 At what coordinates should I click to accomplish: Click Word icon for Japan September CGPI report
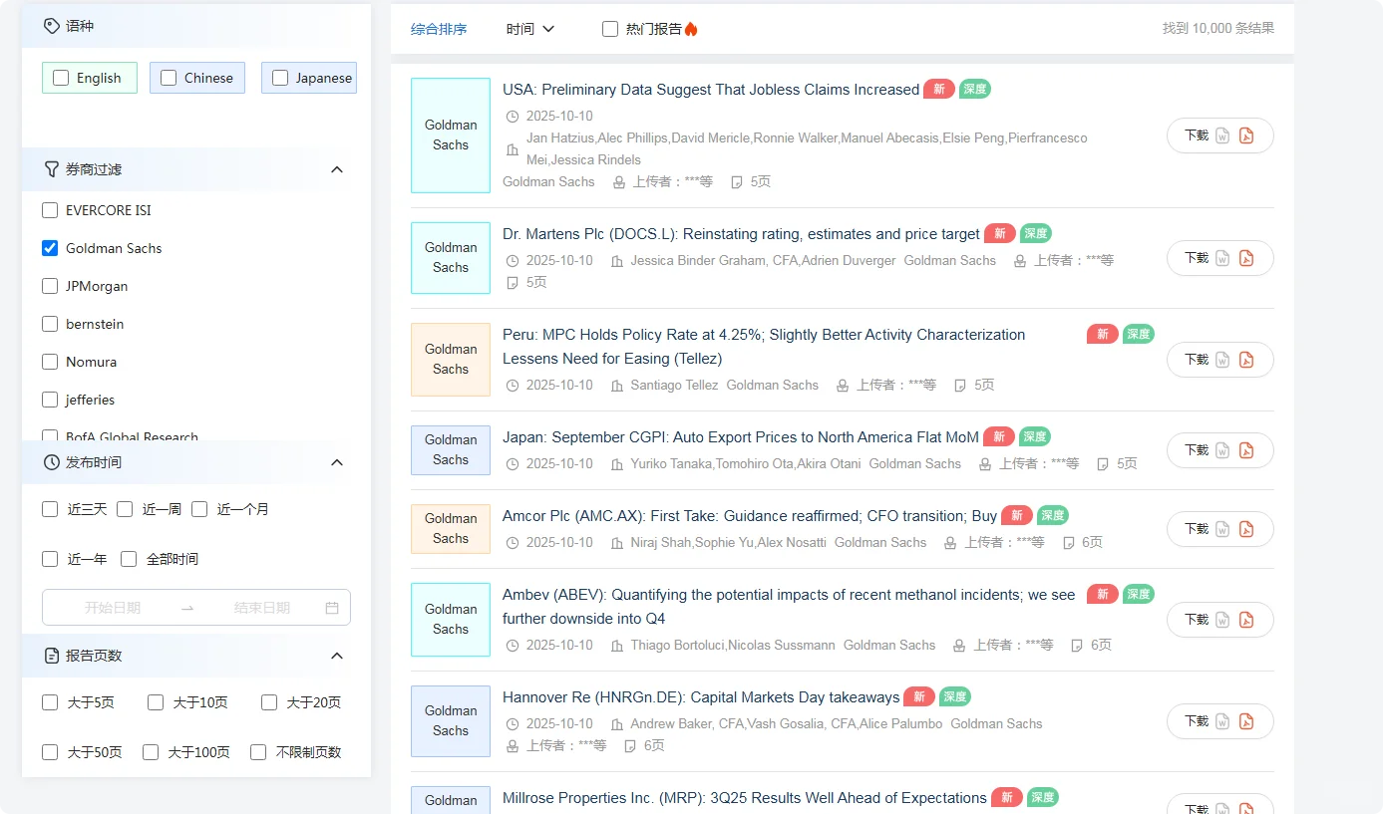[x=1222, y=450]
